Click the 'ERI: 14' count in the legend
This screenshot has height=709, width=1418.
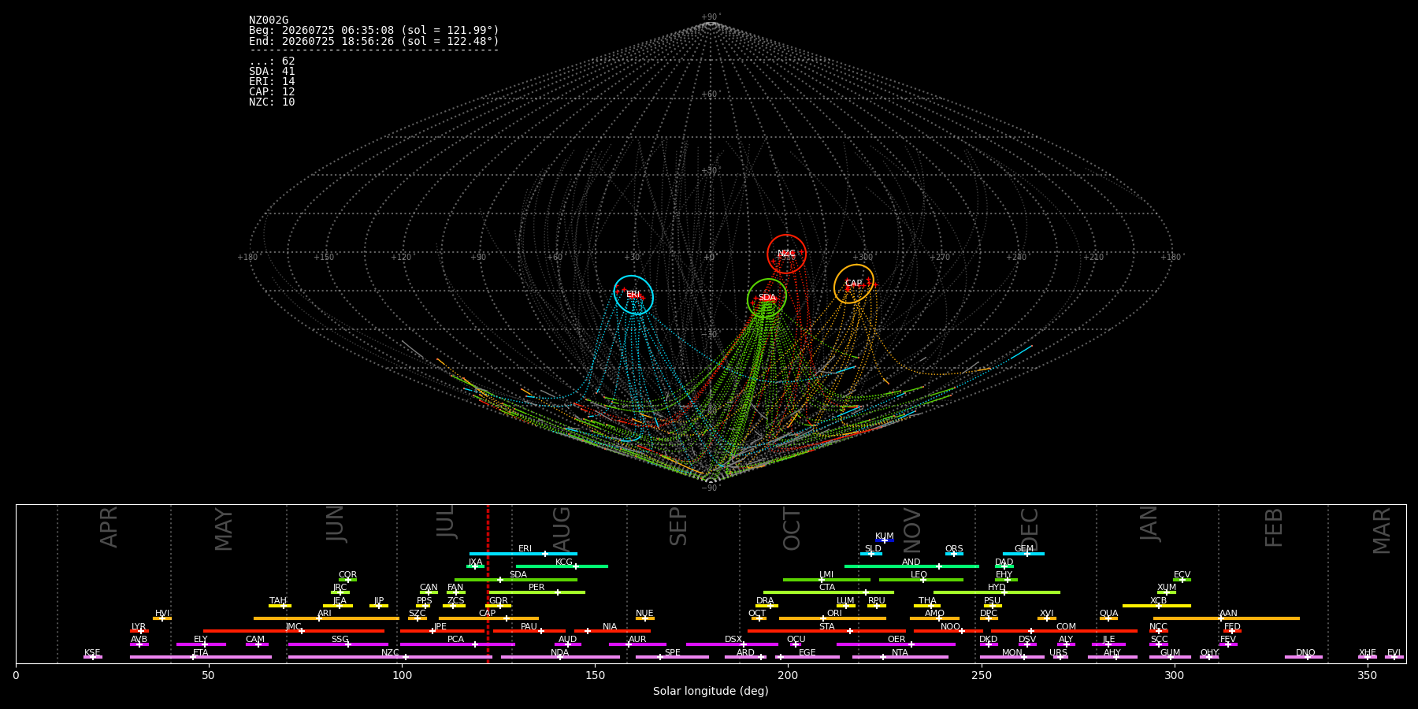[272, 82]
